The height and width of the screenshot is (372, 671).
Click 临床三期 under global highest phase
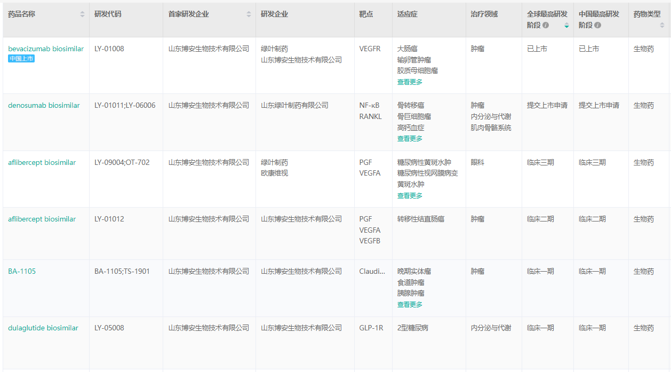(x=540, y=162)
